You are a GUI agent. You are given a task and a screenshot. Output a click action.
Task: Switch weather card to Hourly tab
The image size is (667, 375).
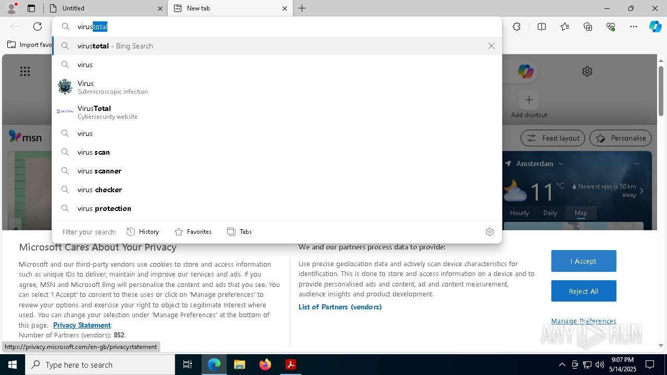click(520, 213)
